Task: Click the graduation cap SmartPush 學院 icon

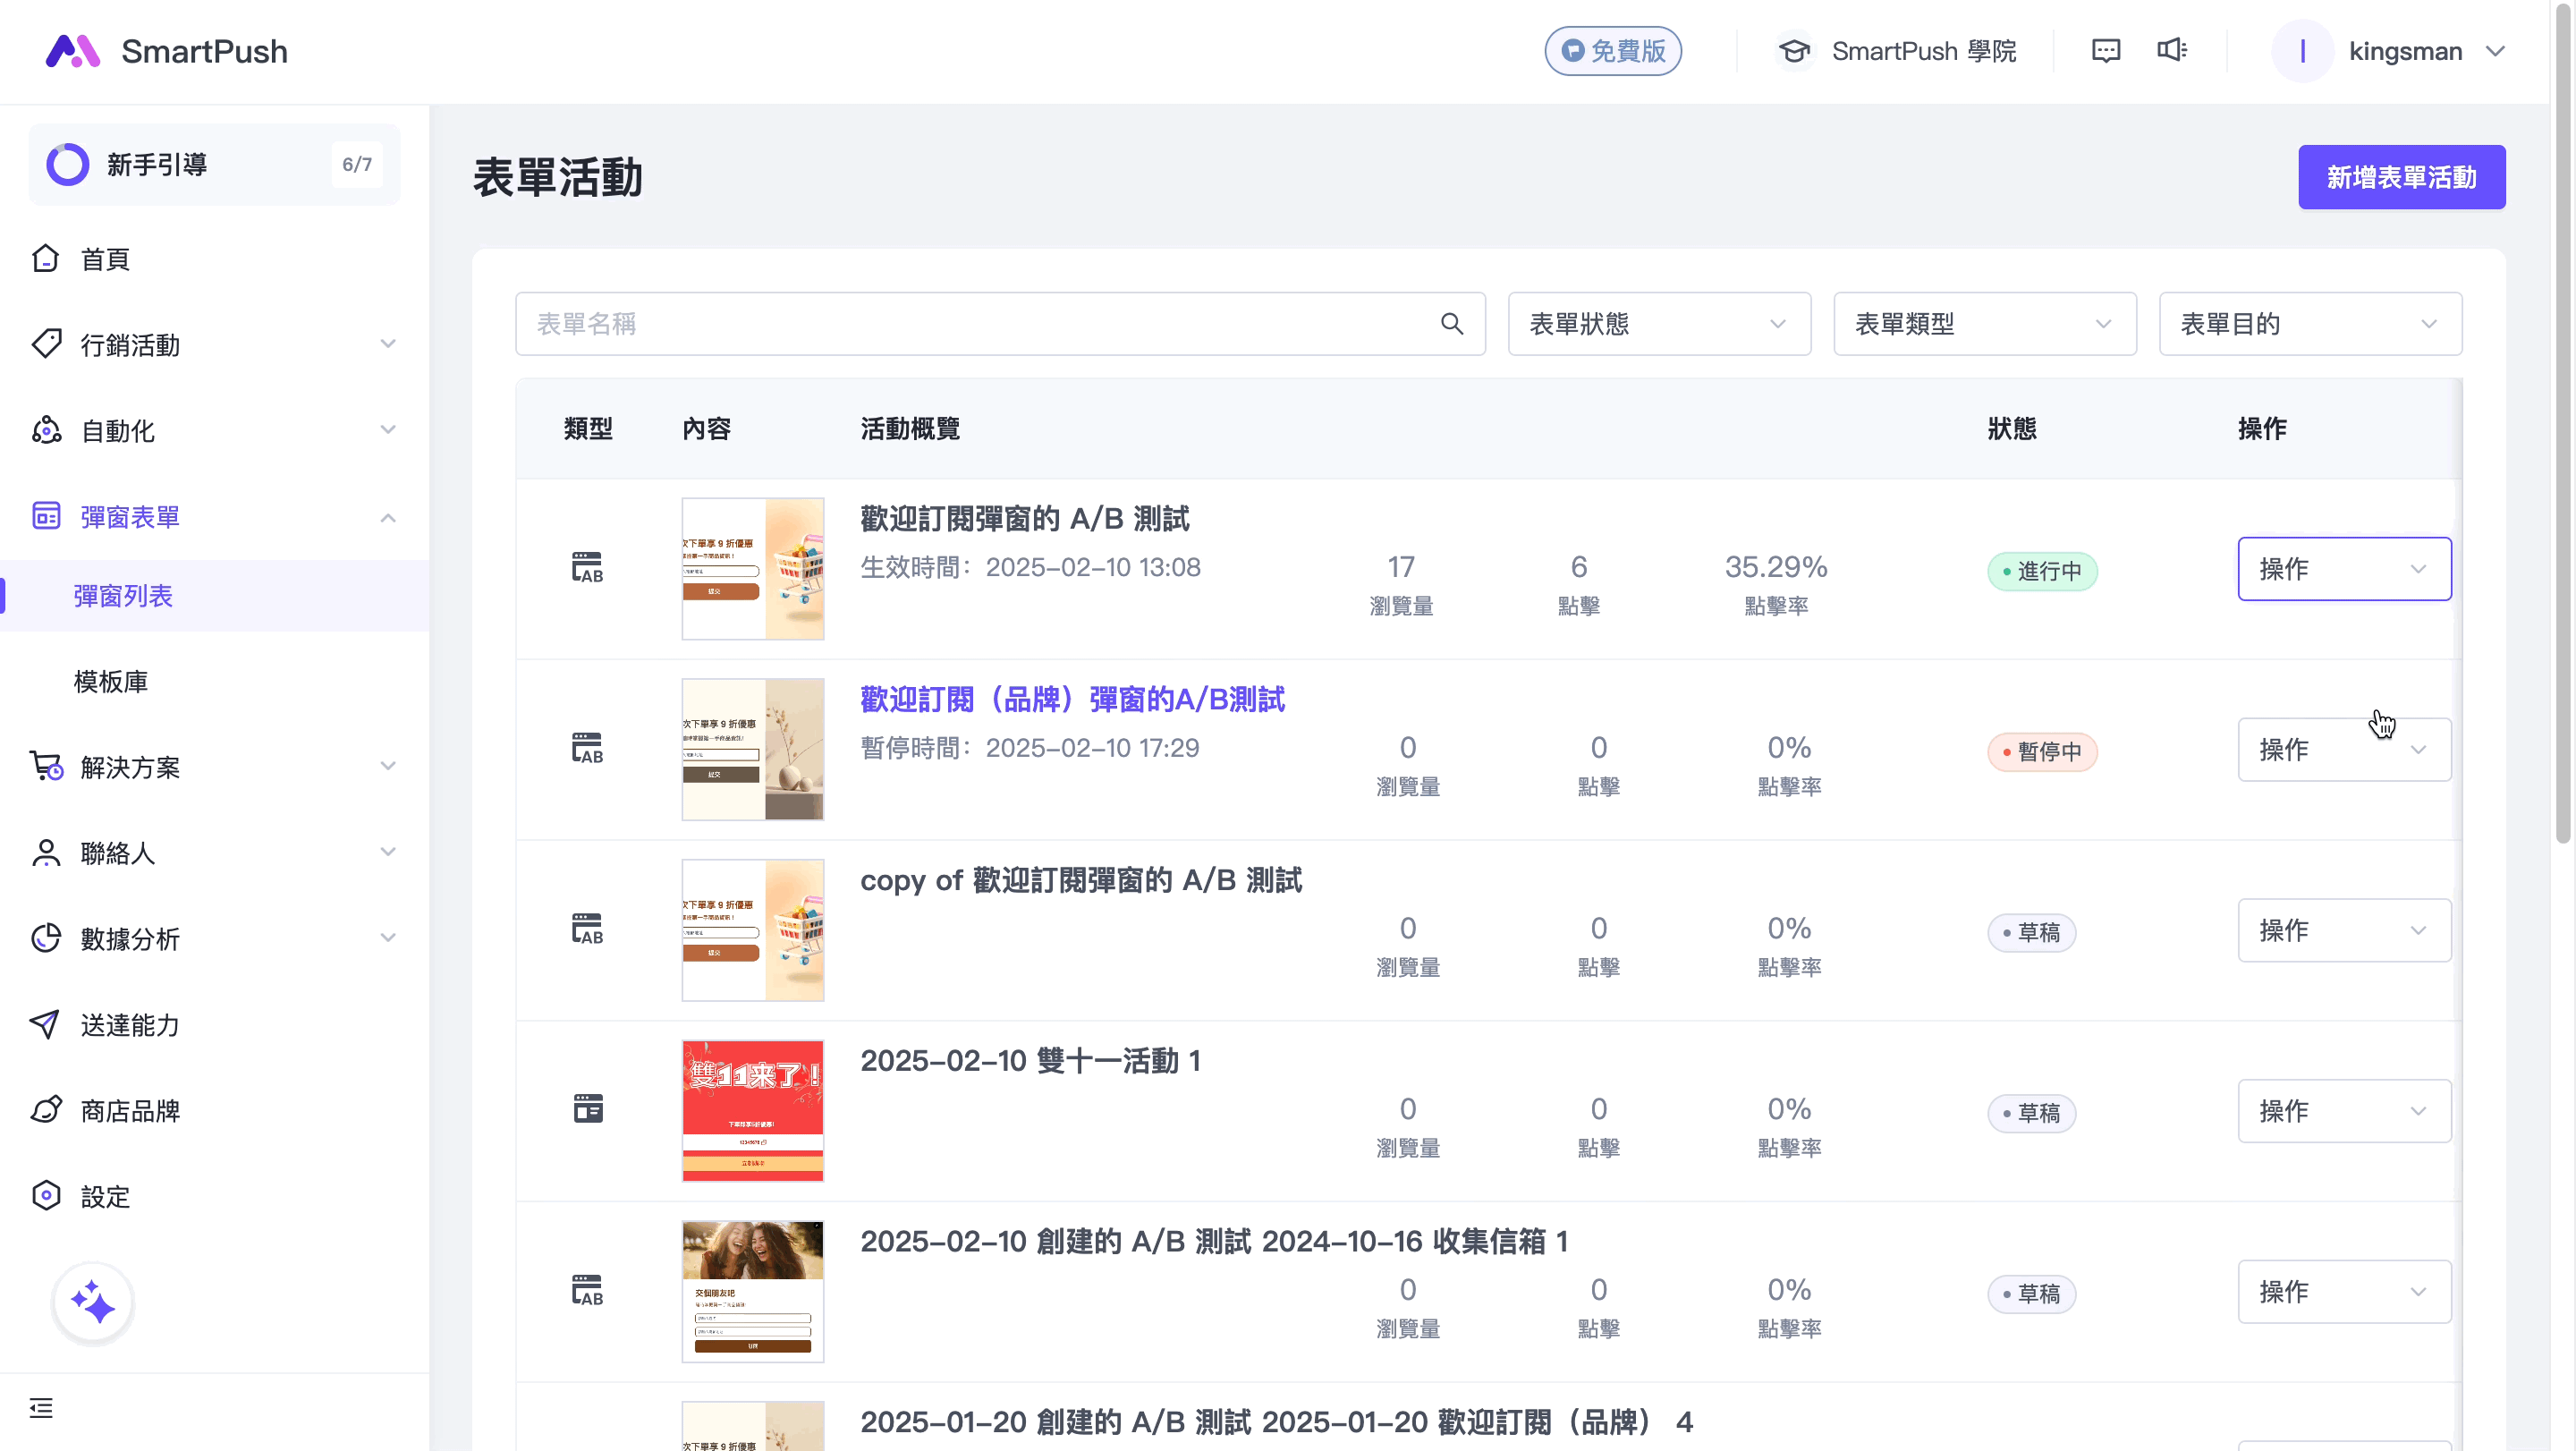Action: tap(1794, 51)
